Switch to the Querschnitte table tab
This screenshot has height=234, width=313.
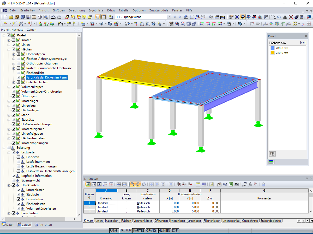pos(250,221)
